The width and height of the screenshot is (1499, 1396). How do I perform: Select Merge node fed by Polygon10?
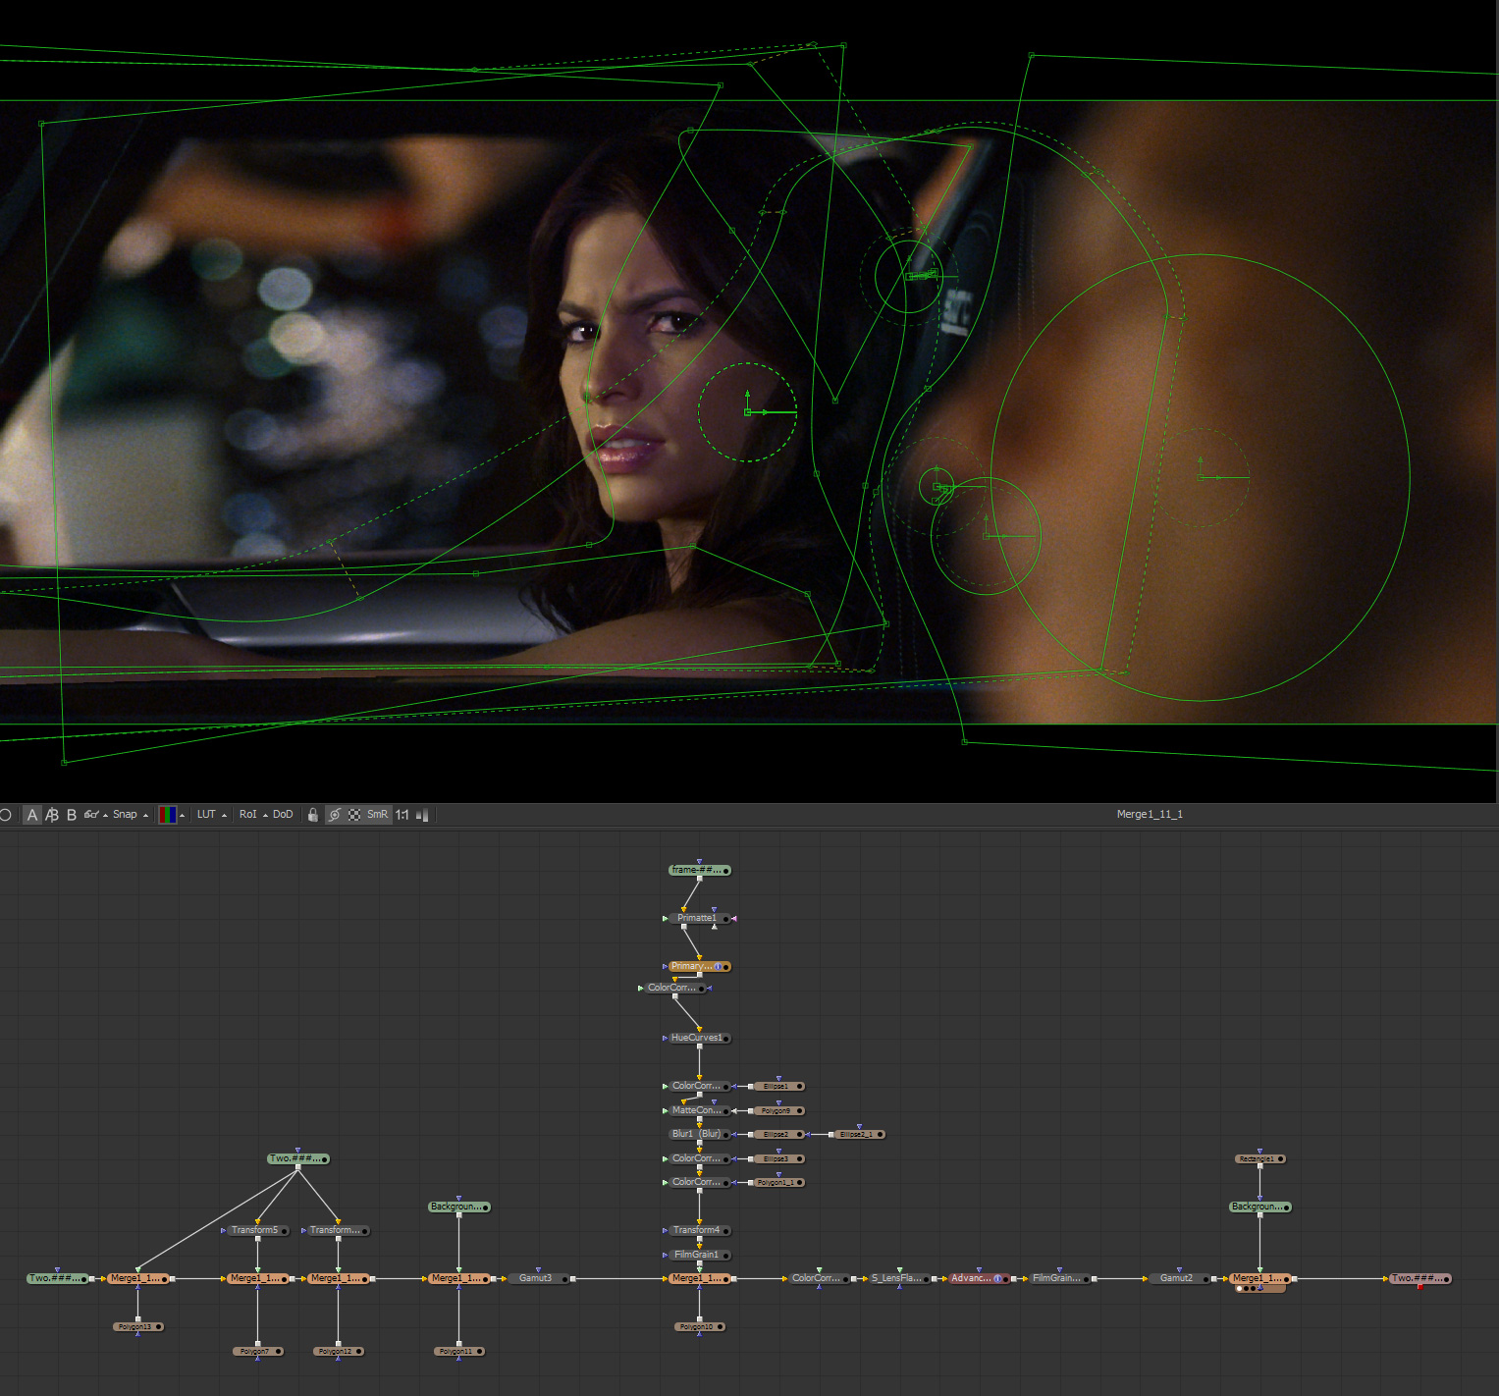(699, 1278)
